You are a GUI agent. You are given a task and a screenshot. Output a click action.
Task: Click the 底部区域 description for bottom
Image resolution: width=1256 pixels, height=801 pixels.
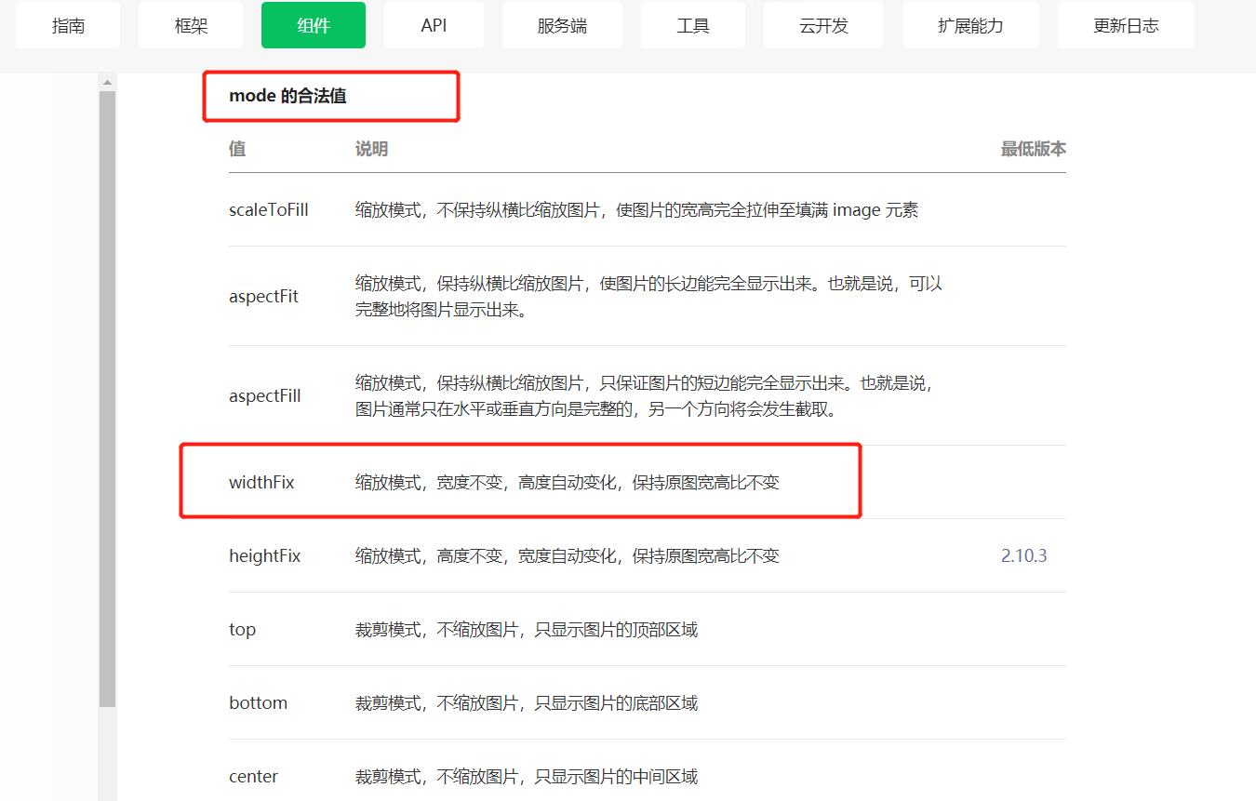[x=527, y=703]
